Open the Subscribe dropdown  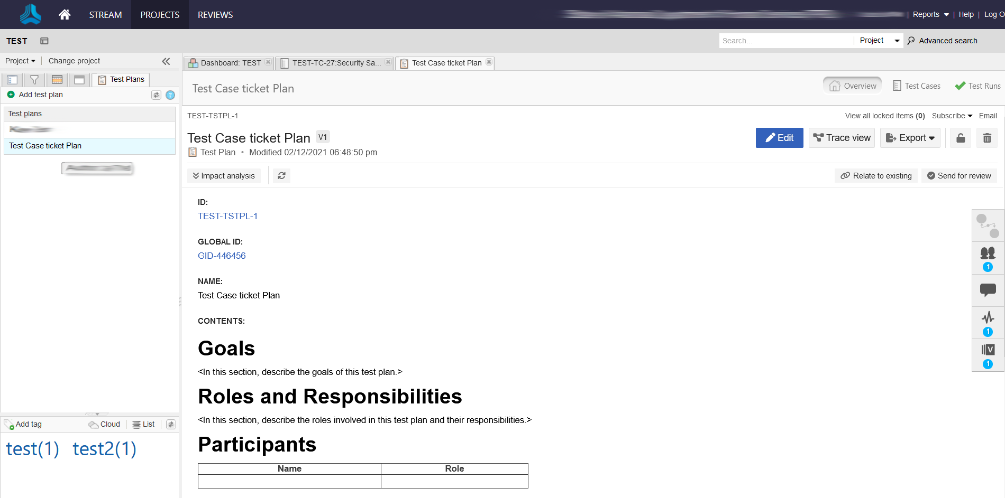952,116
